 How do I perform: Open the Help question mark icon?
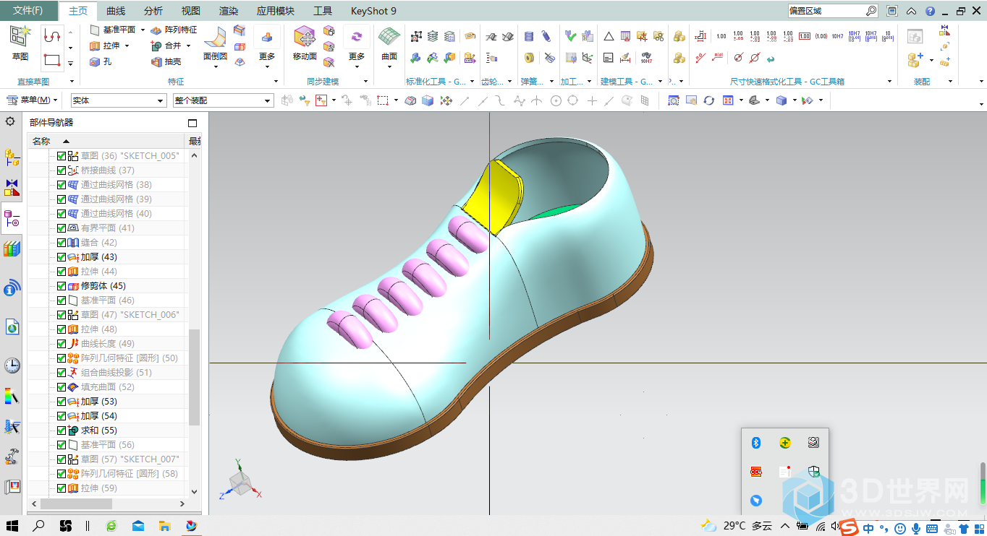930,11
